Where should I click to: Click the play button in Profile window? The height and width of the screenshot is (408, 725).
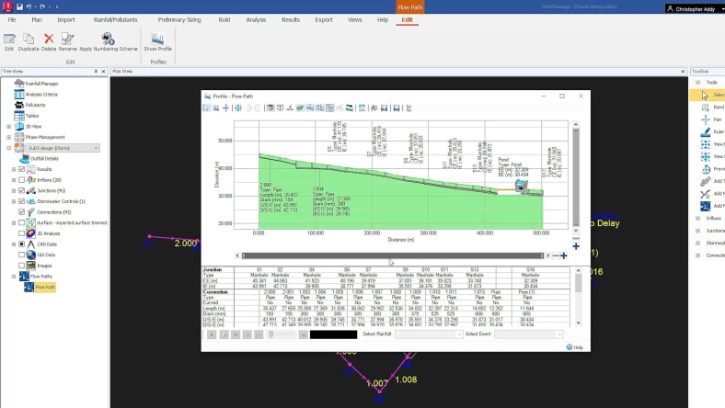tap(212, 334)
